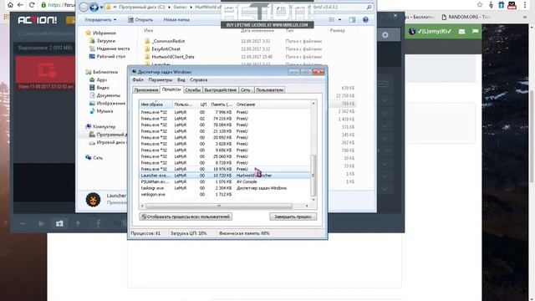Switch to the Пользователи tab
Screen dimensions: 535x301
[x=269, y=90]
